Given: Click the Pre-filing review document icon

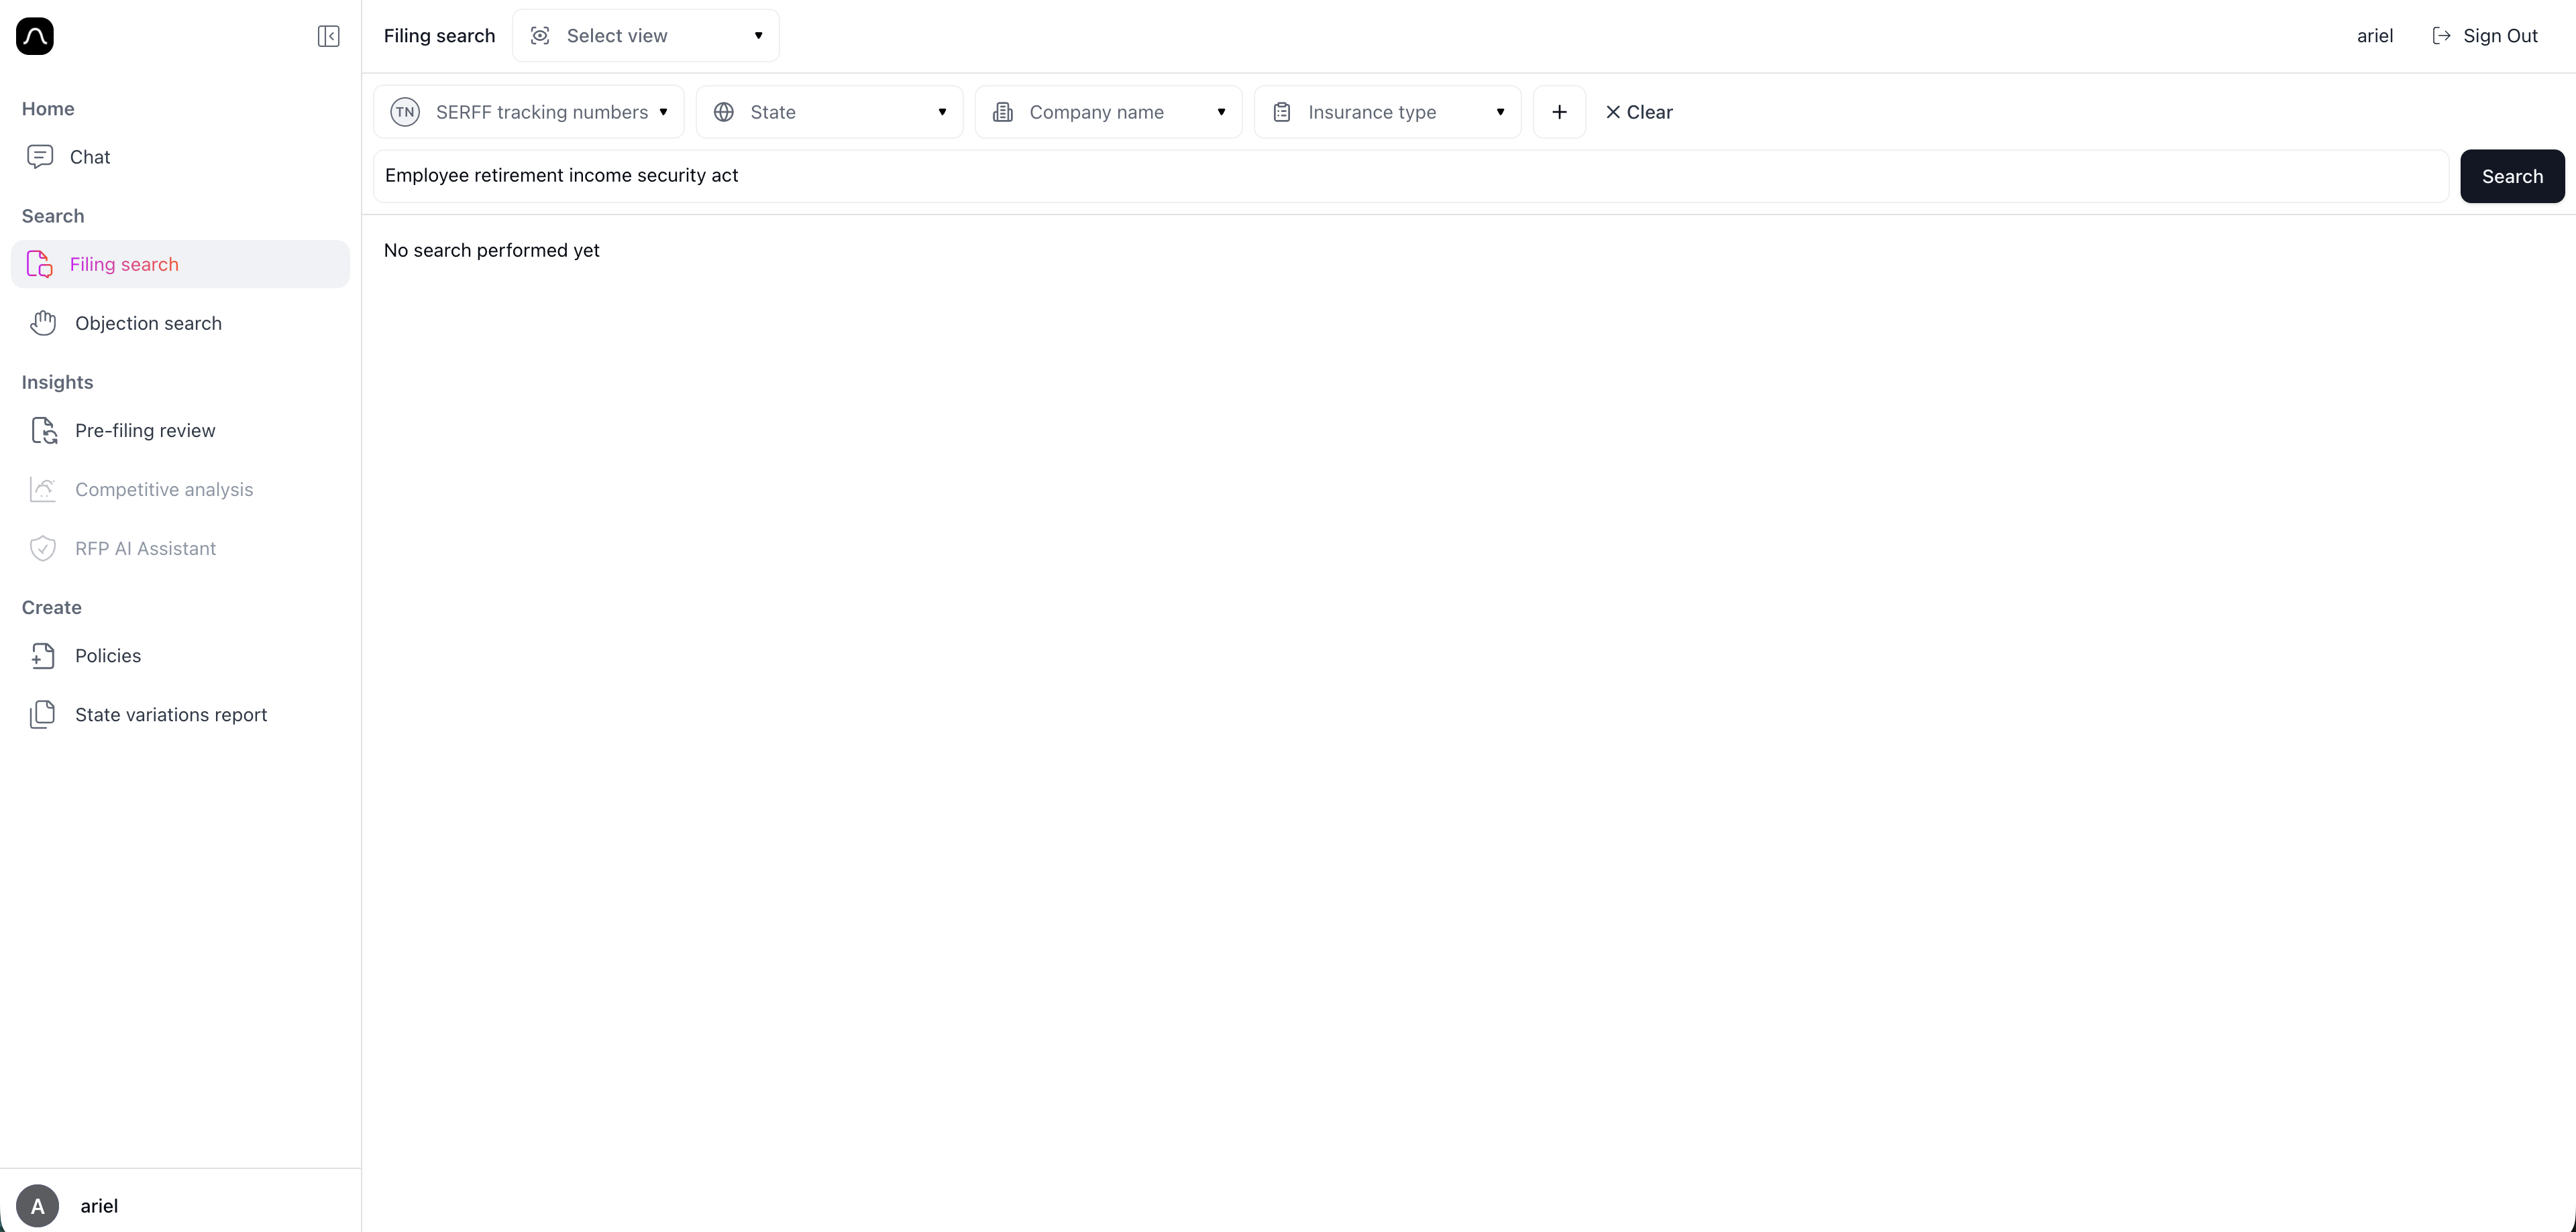Looking at the screenshot, I should [44, 430].
